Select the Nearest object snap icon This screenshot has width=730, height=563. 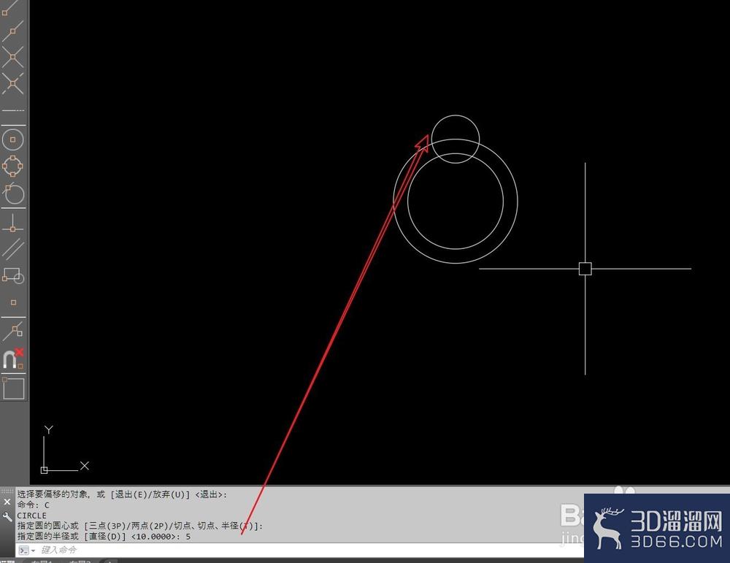[12, 331]
